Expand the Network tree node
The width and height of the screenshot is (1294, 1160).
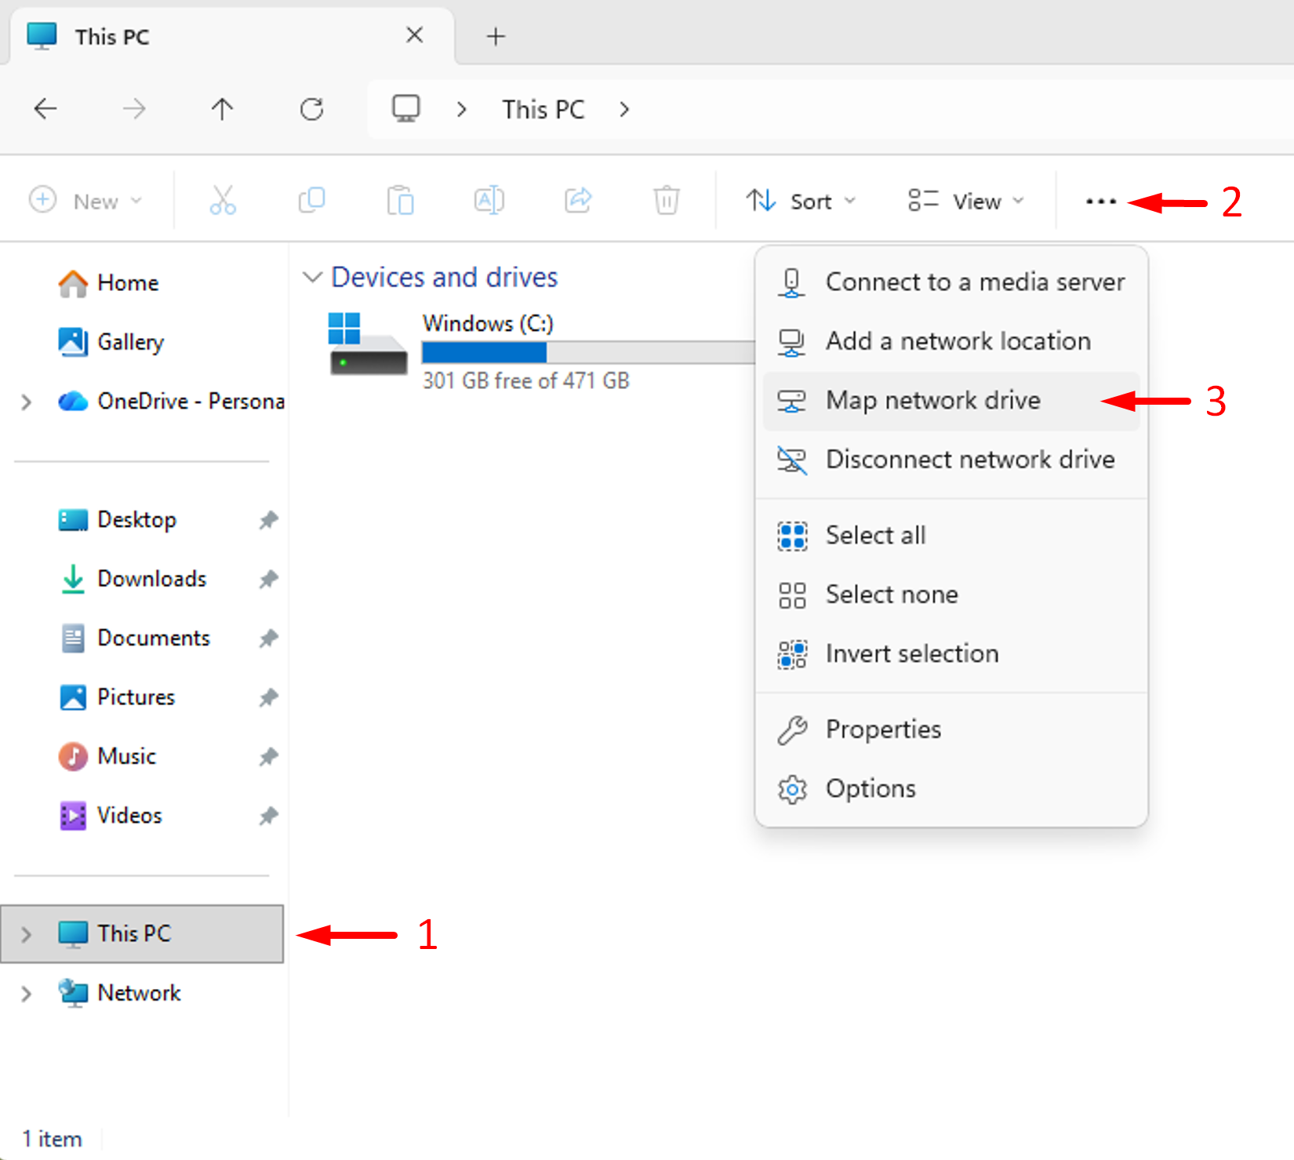pos(27,994)
